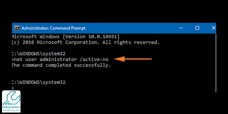Click the last empty prompt line
This screenshot has width=228, height=114.
[13, 88]
